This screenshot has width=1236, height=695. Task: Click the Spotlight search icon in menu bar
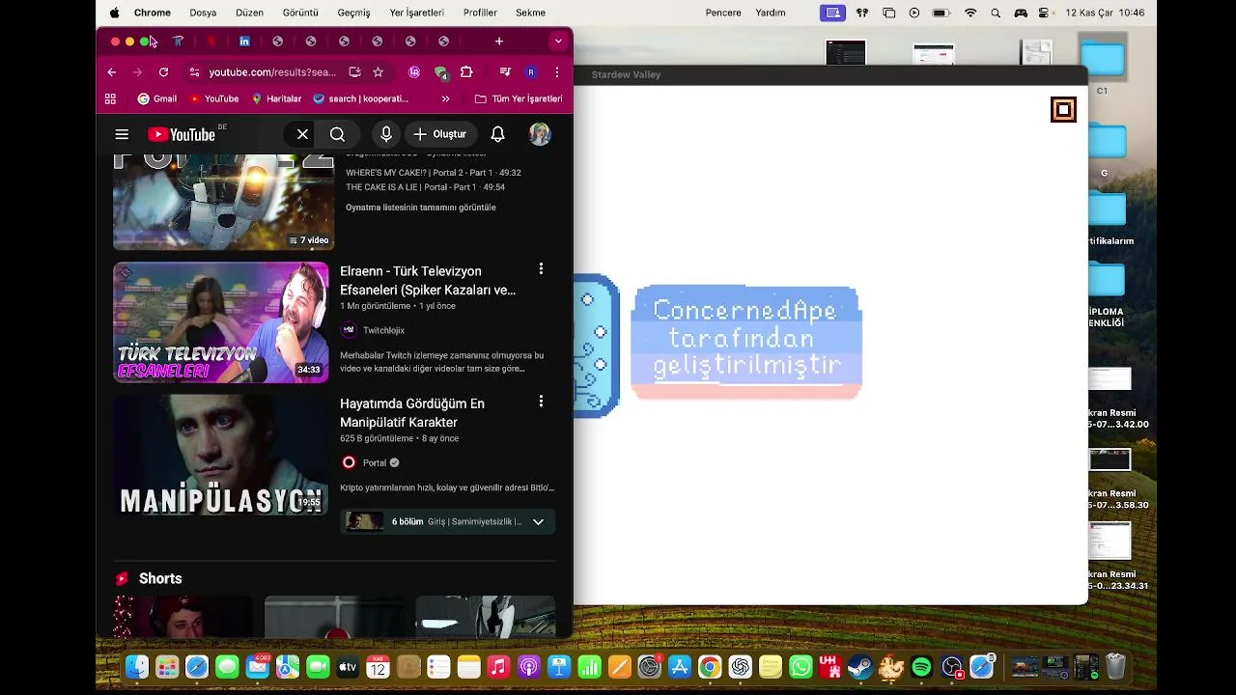pyautogui.click(x=996, y=13)
